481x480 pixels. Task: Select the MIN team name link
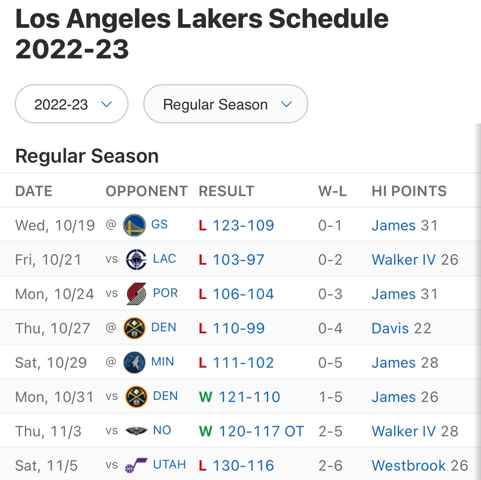162,362
